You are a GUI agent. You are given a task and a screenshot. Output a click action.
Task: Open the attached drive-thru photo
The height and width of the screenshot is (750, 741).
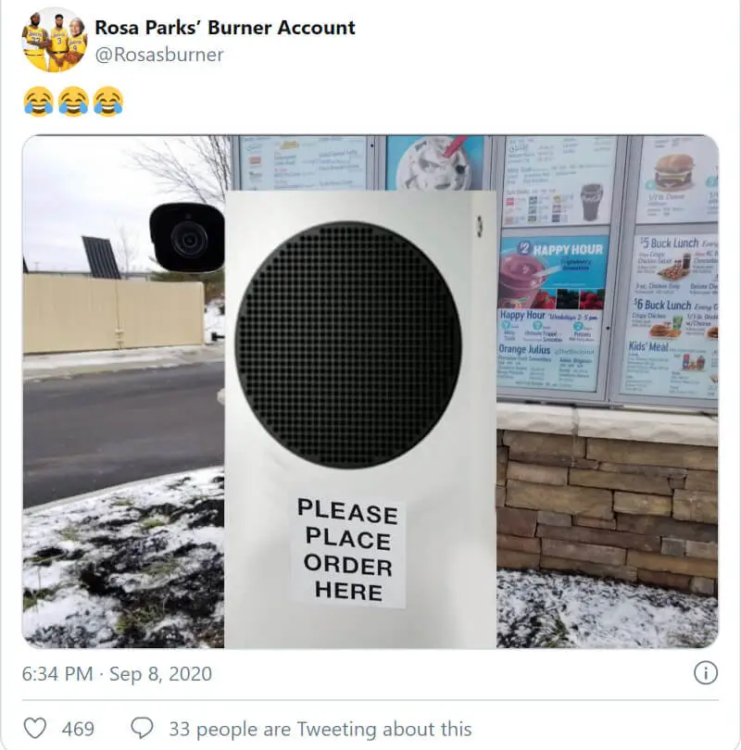370,392
